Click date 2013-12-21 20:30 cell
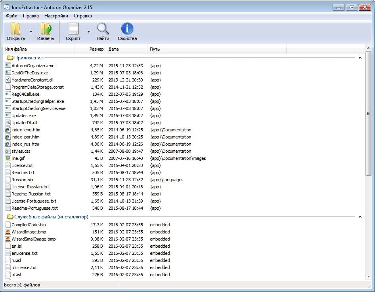The height and width of the screenshot is (292, 375). coord(126,80)
